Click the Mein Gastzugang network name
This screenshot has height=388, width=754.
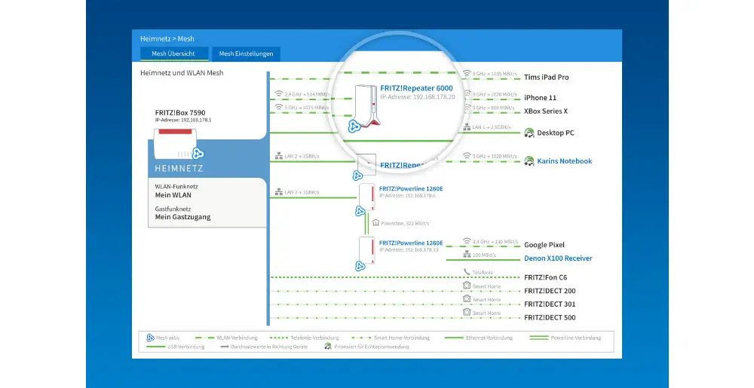pos(182,217)
